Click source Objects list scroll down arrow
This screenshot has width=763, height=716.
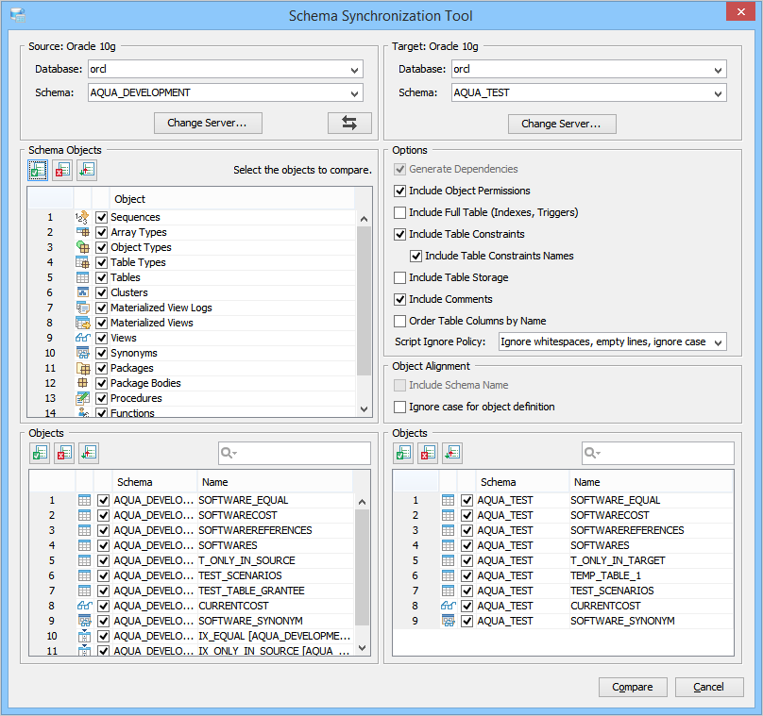[x=362, y=647]
